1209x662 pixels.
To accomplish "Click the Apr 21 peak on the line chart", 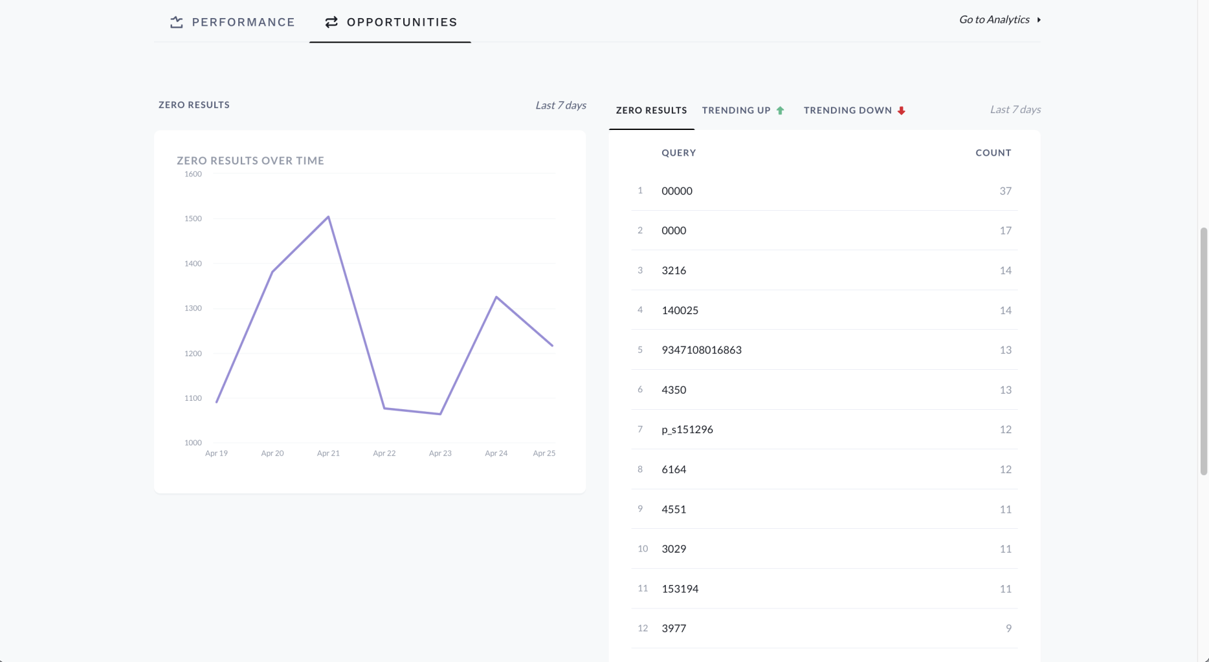I will click(x=328, y=217).
